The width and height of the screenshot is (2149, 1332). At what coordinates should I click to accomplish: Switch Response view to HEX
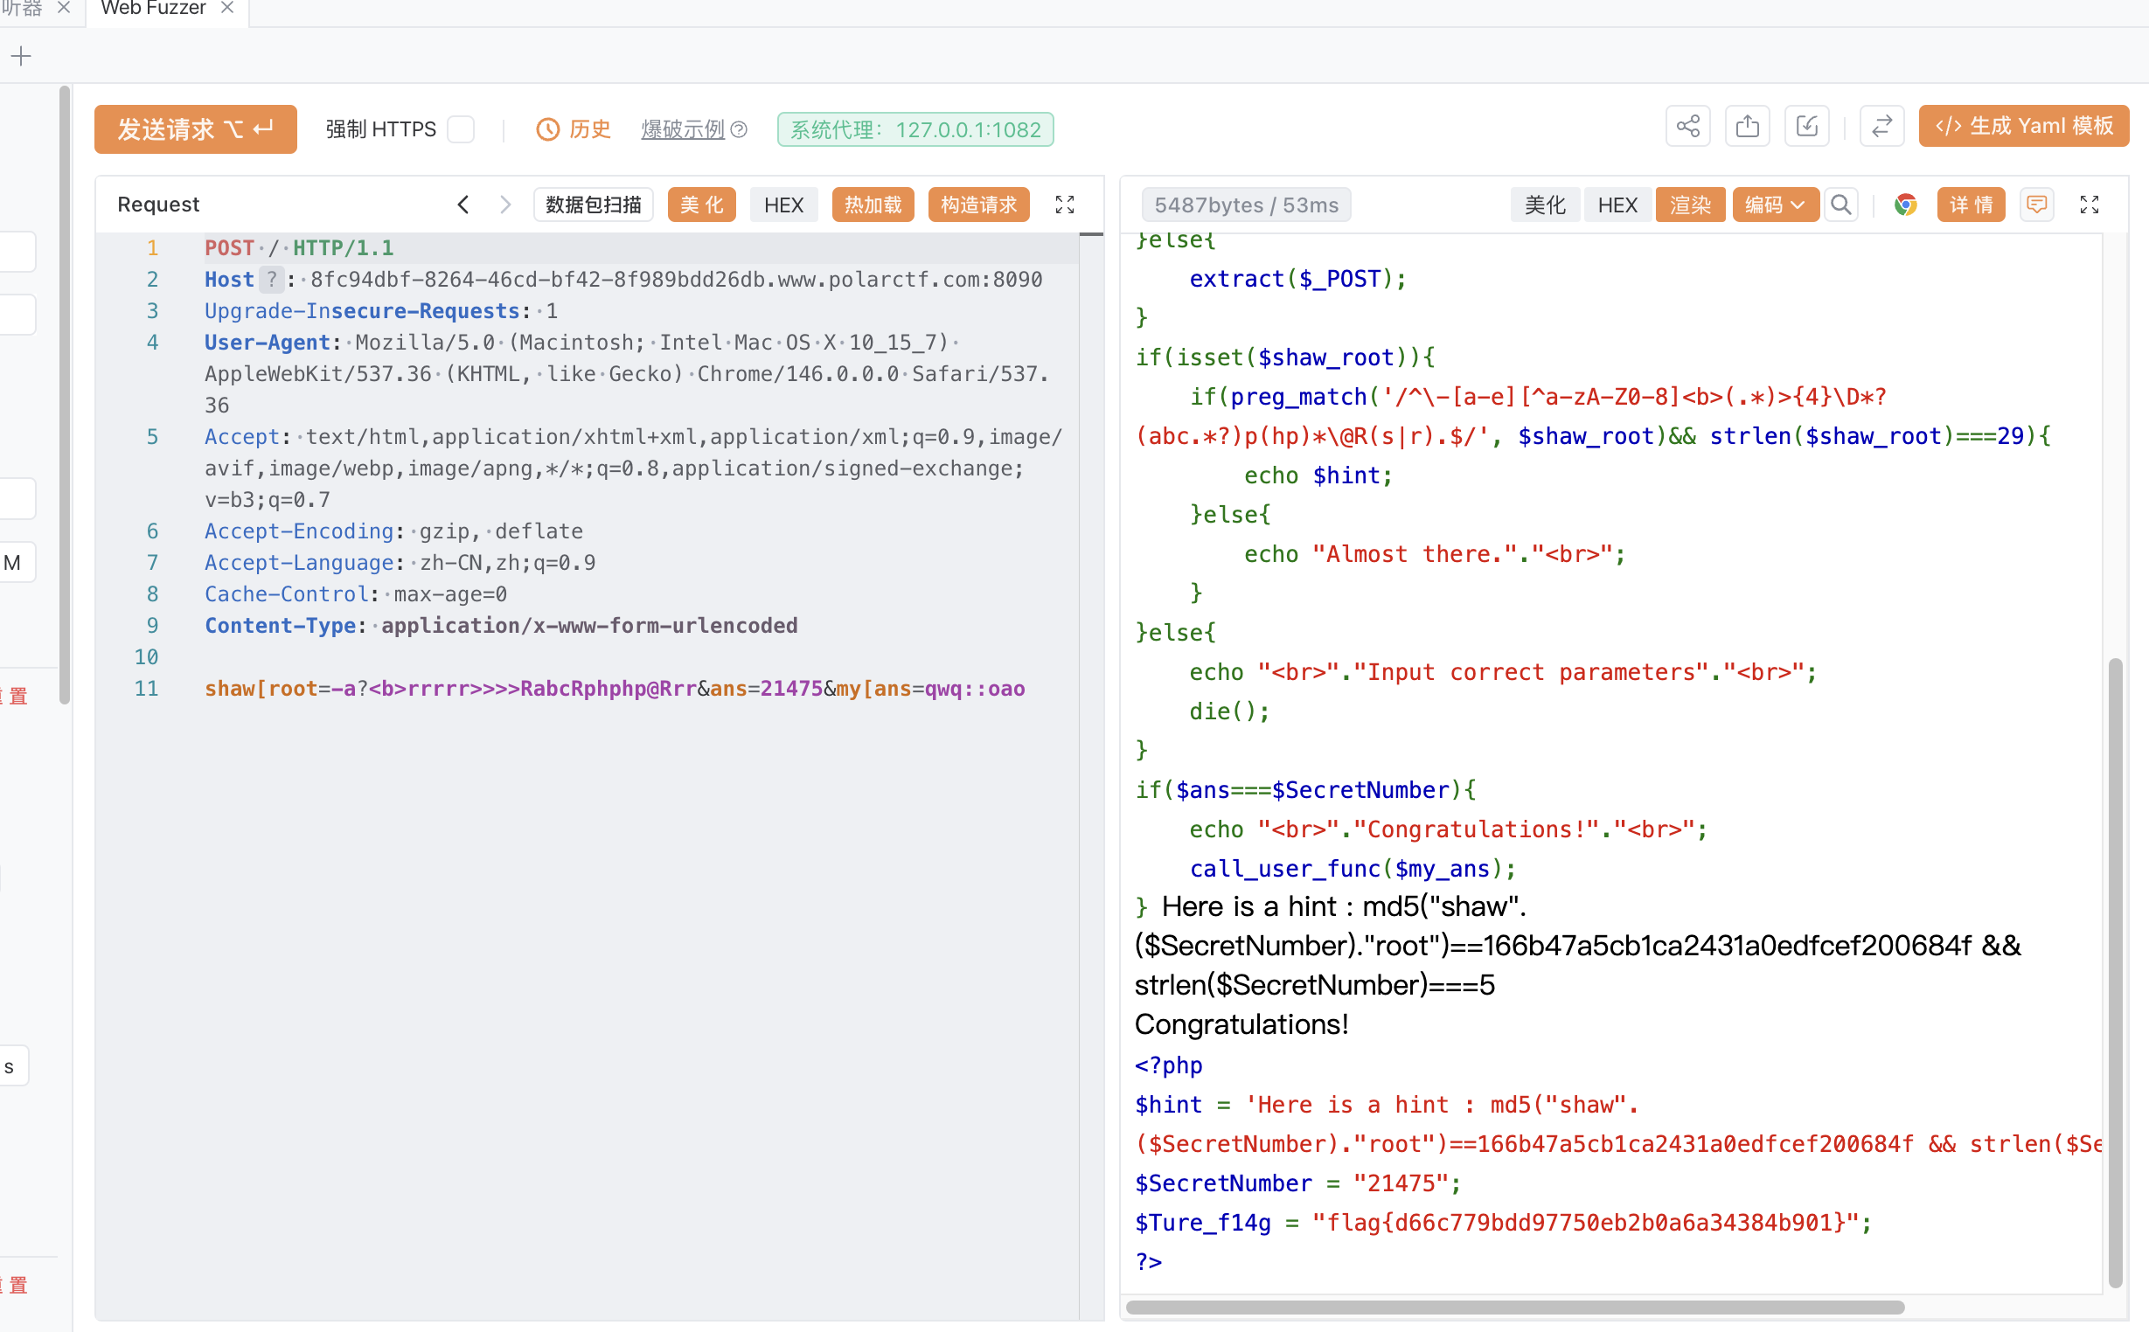tap(1617, 205)
